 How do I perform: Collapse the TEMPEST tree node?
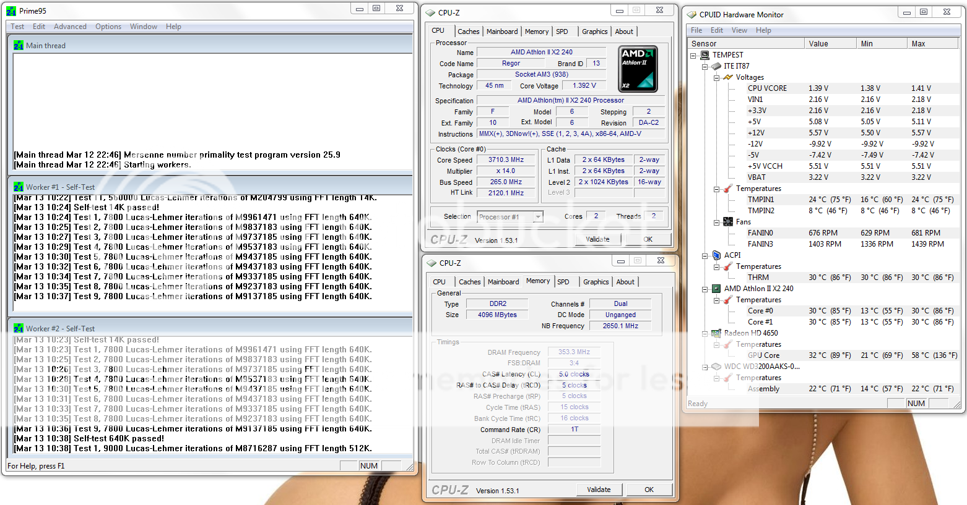pos(693,55)
